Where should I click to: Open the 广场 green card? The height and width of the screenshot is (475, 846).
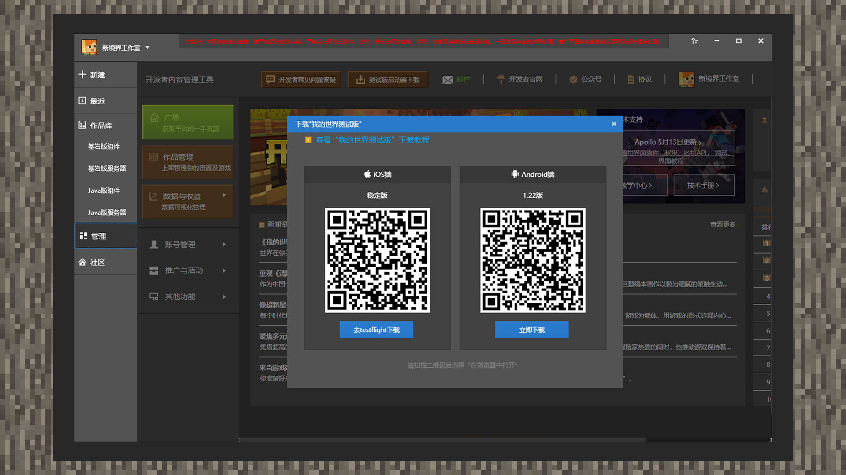click(188, 122)
